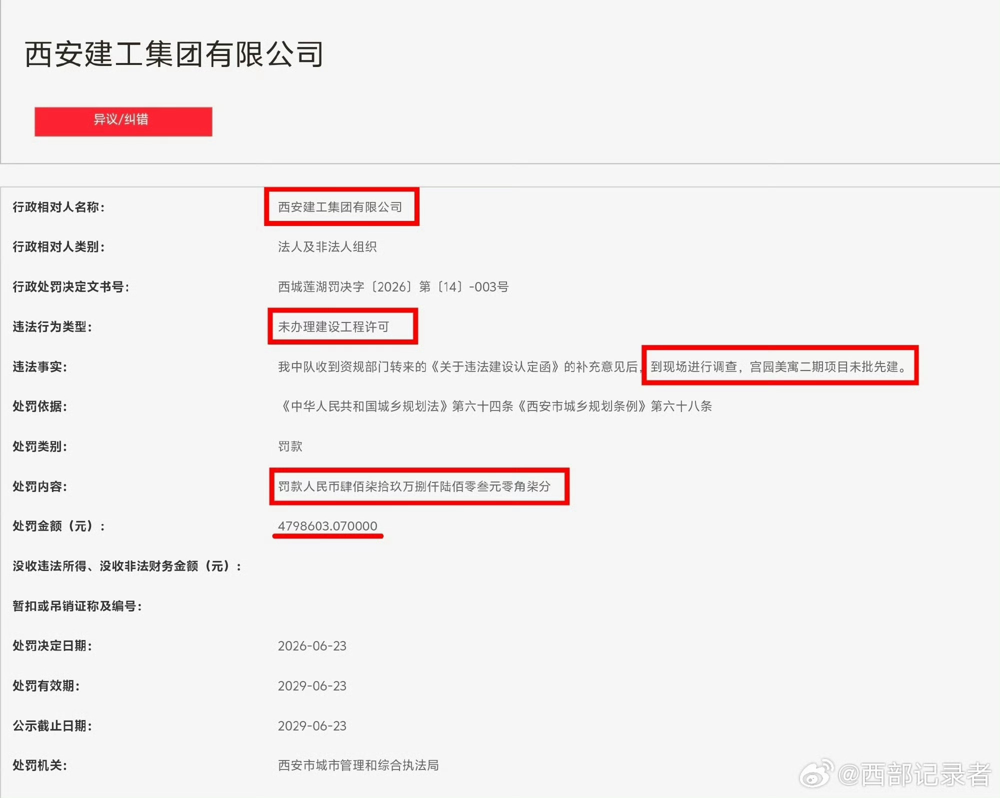Click the label 暂扣或吊销证称及编号

77,606
